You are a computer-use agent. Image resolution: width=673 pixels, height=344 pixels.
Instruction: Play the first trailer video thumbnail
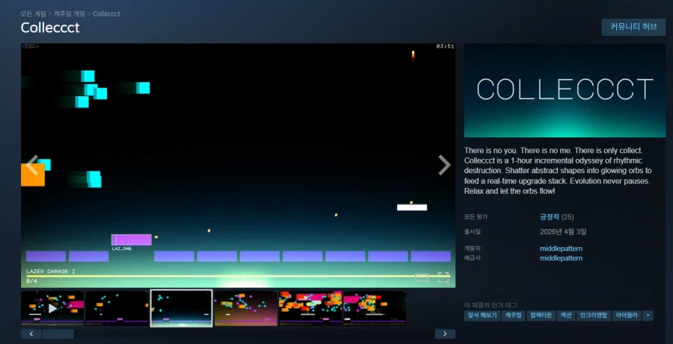[x=52, y=308]
